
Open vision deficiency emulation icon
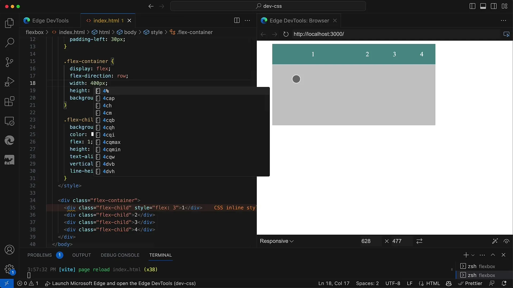506,241
